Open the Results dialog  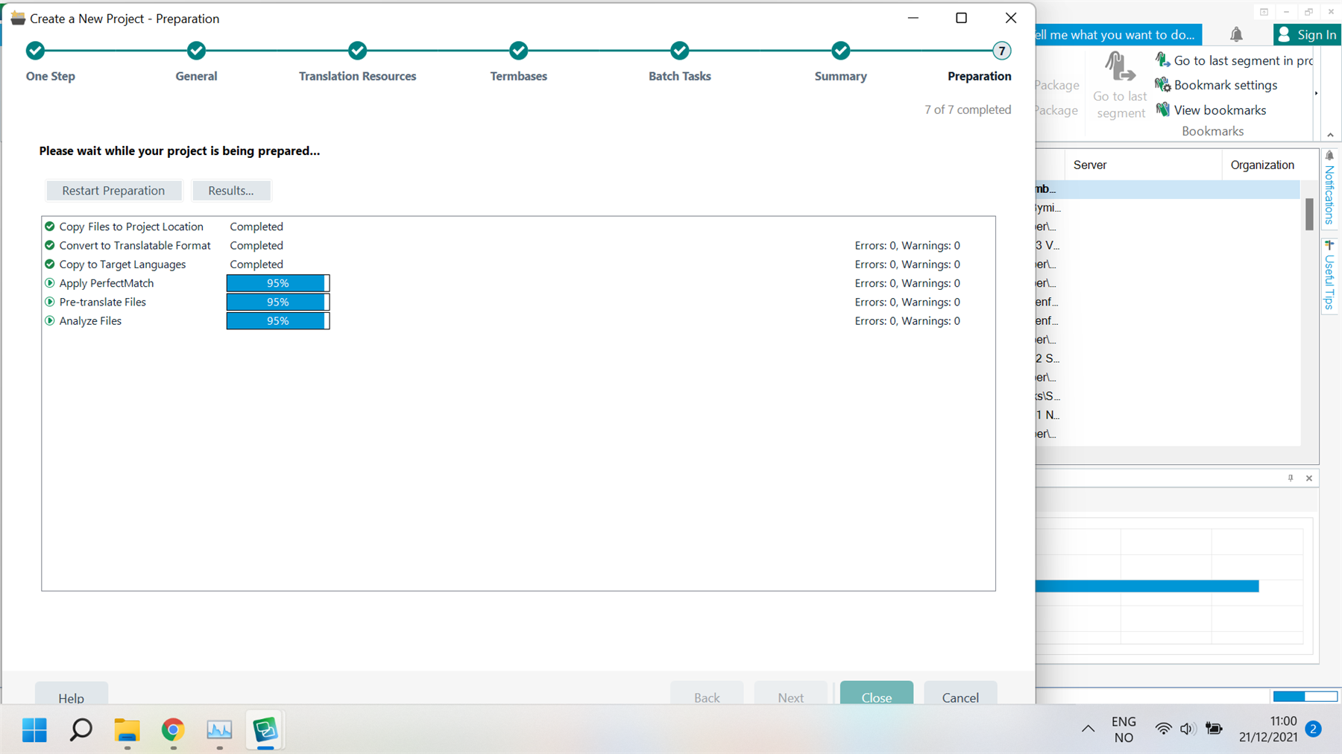click(231, 191)
